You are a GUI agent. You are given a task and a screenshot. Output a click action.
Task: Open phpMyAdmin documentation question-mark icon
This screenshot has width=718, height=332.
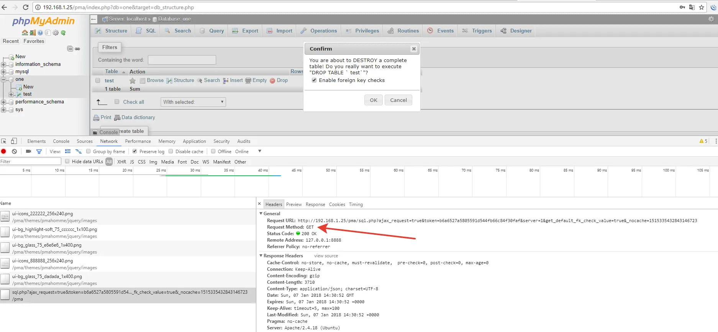(40, 33)
